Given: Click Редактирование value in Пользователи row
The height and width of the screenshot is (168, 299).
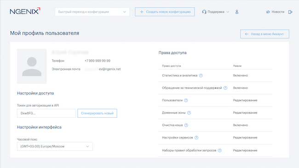Looking at the screenshot, I should coord(245,100).
